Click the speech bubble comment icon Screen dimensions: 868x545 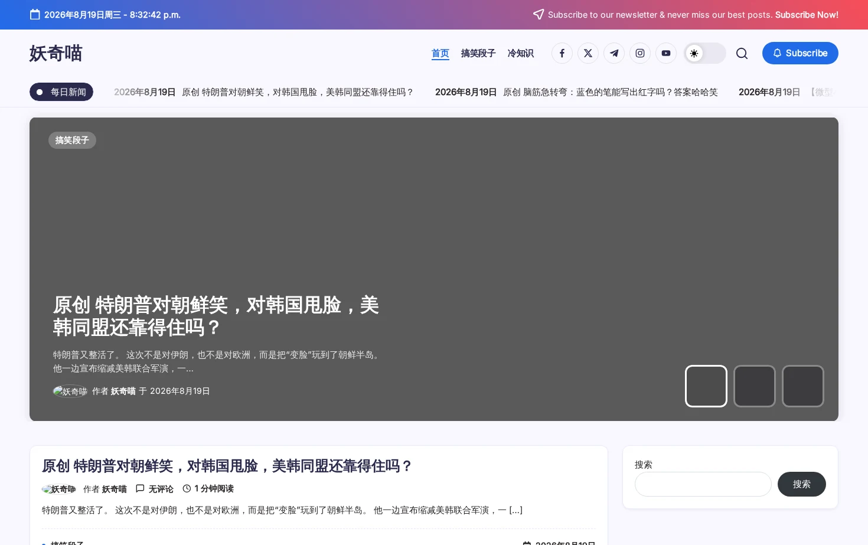coord(140,488)
